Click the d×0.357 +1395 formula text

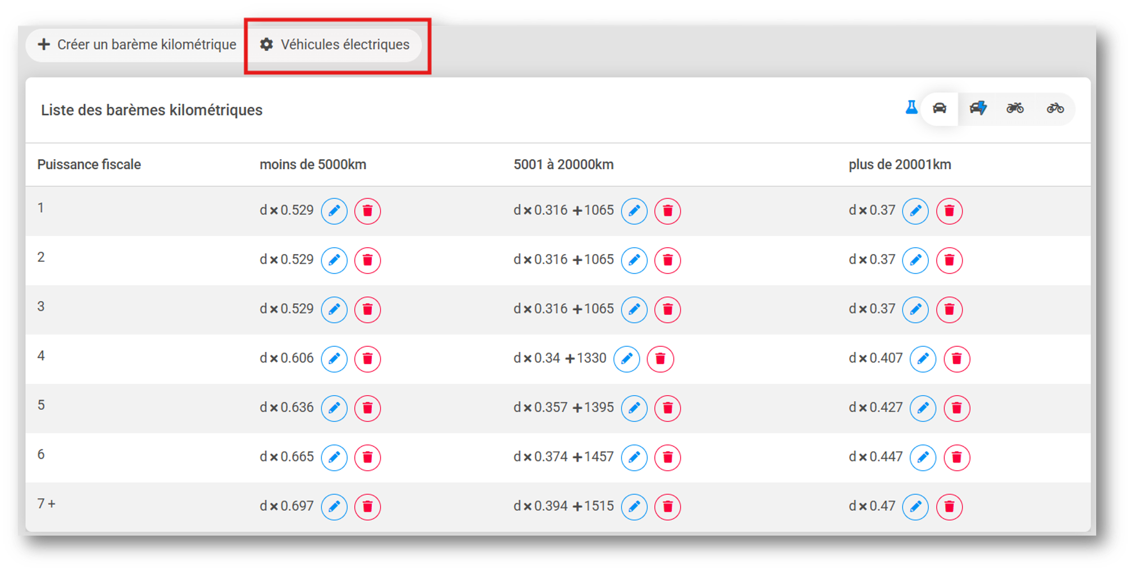tap(563, 407)
